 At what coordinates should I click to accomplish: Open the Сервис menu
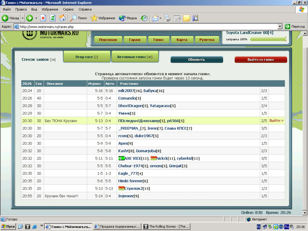[x=68, y=9]
